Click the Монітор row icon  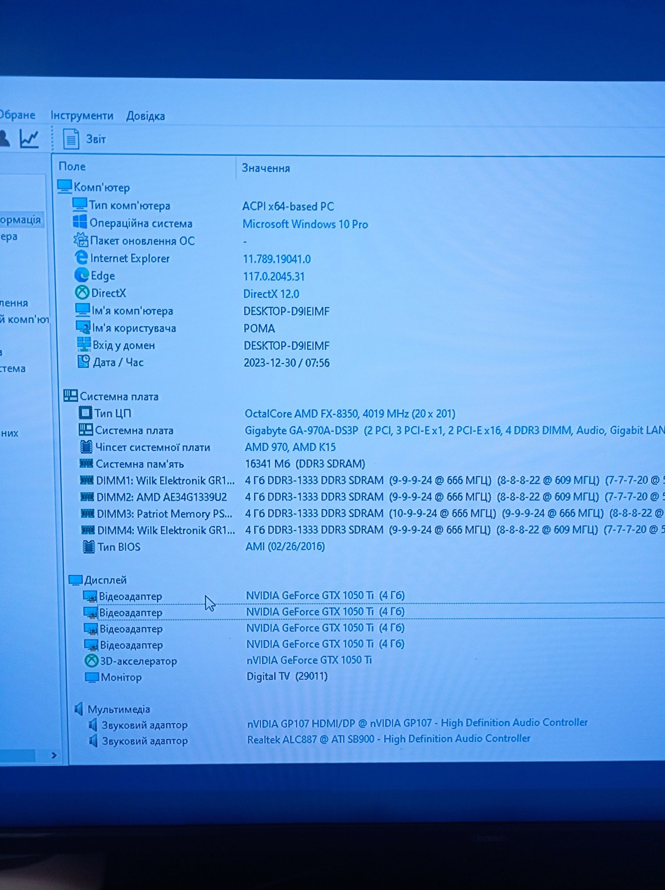pos(92,677)
